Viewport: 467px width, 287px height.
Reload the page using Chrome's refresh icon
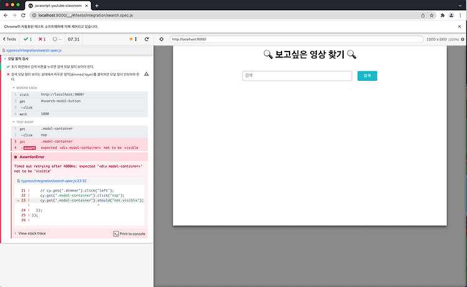coord(23,15)
